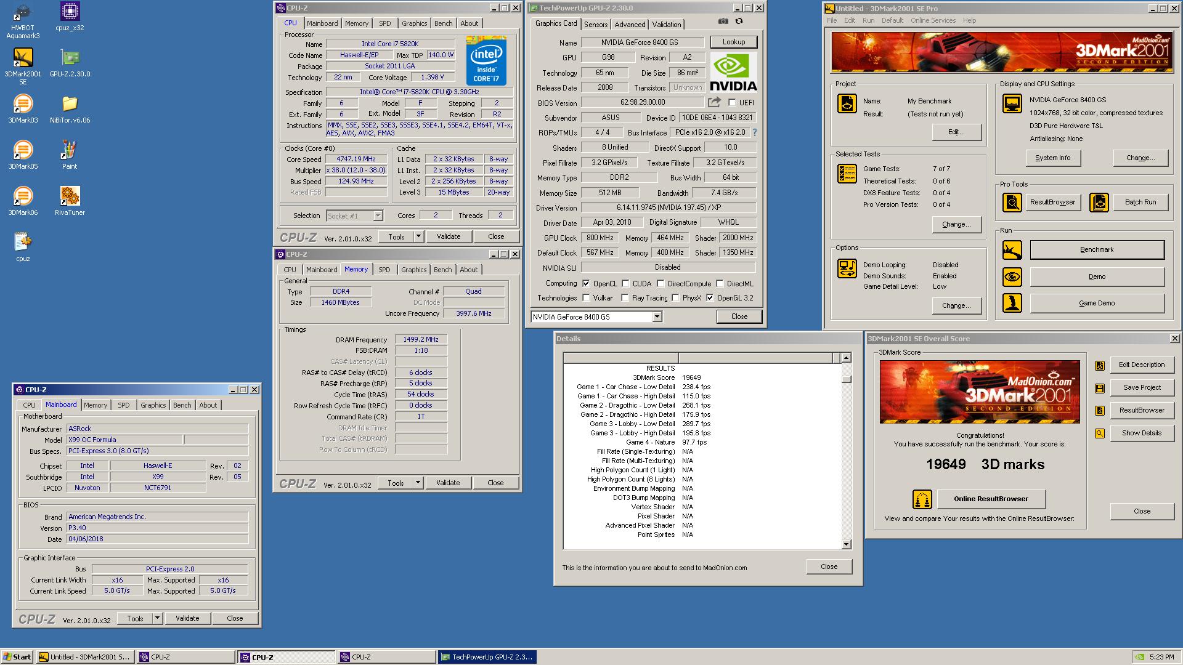
Task: Click GPU-Z refresh icon
Action: 739,21
